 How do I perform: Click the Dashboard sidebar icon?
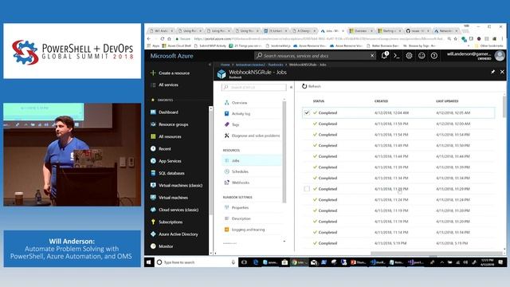click(x=153, y=112)
